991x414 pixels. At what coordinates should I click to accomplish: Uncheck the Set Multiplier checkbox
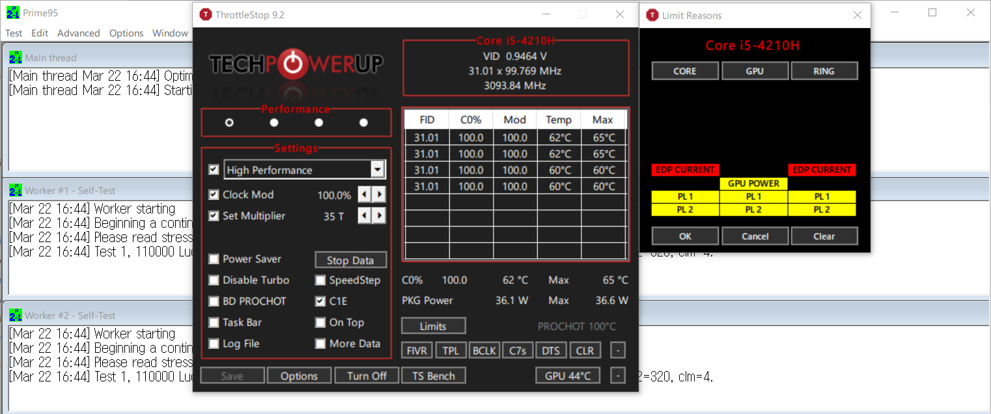214,215
